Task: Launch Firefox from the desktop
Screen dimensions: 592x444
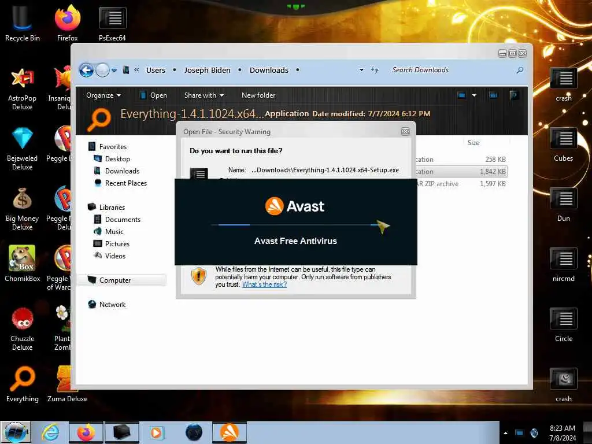Action: coord(67,23)
